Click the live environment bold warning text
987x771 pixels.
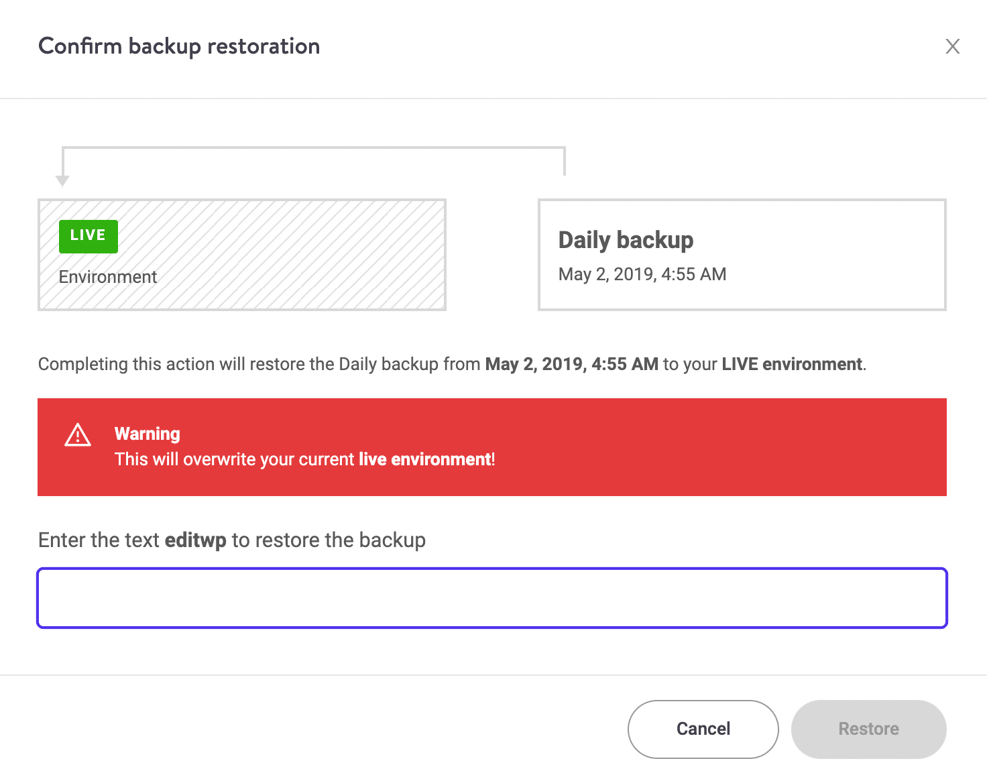pyautogui.click(x=425, y=459)
